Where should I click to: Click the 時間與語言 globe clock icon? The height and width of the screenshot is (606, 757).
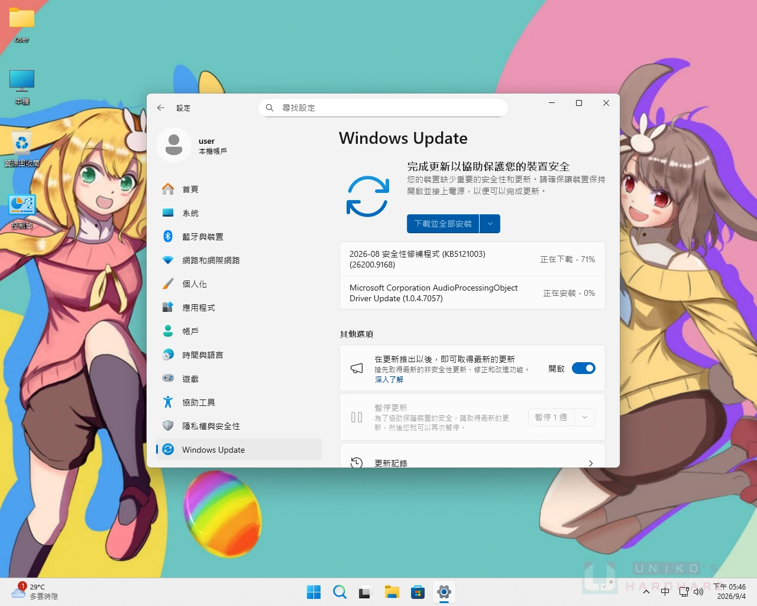168,354
